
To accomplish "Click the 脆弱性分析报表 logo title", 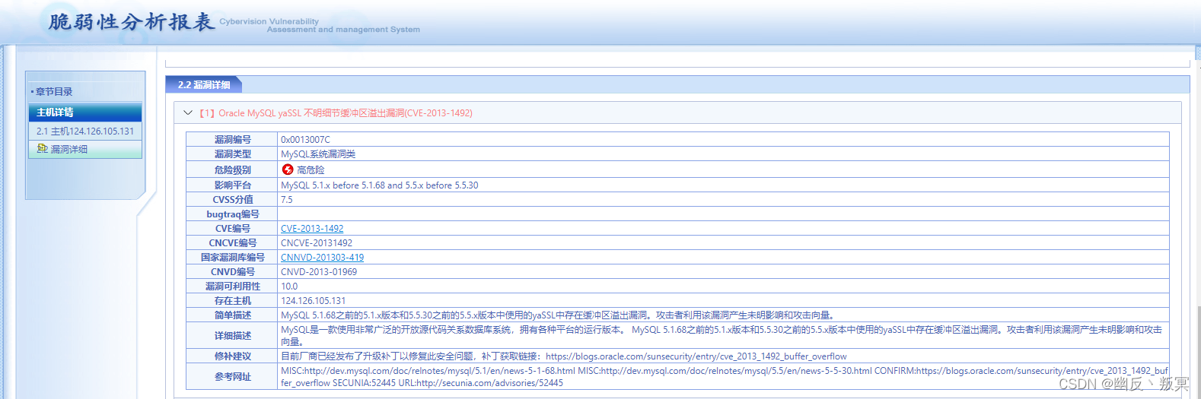I will 131,22.
